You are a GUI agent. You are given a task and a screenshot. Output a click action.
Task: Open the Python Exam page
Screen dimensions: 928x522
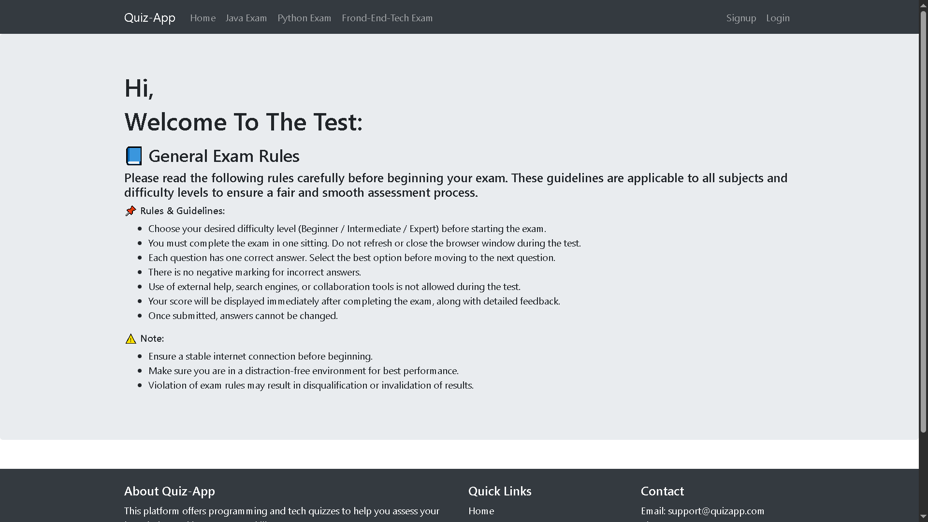pyautogui.click(x=304, y=18)
